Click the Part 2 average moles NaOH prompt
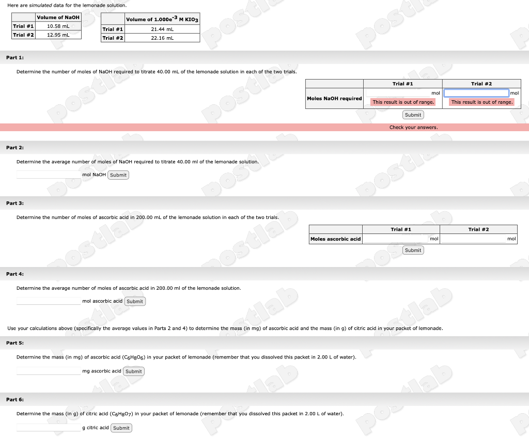This screenshot has width=529, height=439. pos(137,162)
